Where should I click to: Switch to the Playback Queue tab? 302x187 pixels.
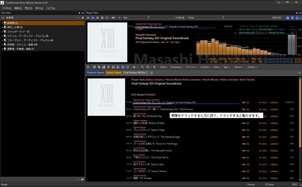[95, 72]
